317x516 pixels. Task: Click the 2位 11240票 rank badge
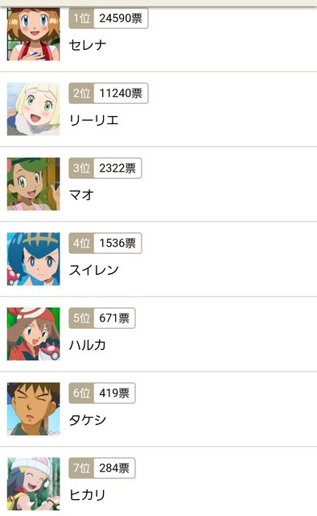(x=109, y=94)
